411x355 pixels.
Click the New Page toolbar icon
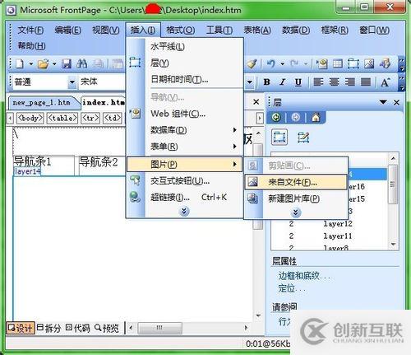click(x=20, y=64)
